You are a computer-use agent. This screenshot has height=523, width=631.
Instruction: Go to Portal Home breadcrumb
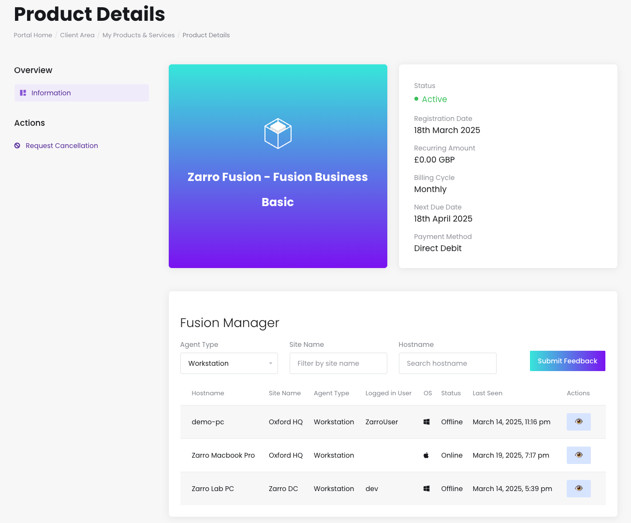coord(33,35)
